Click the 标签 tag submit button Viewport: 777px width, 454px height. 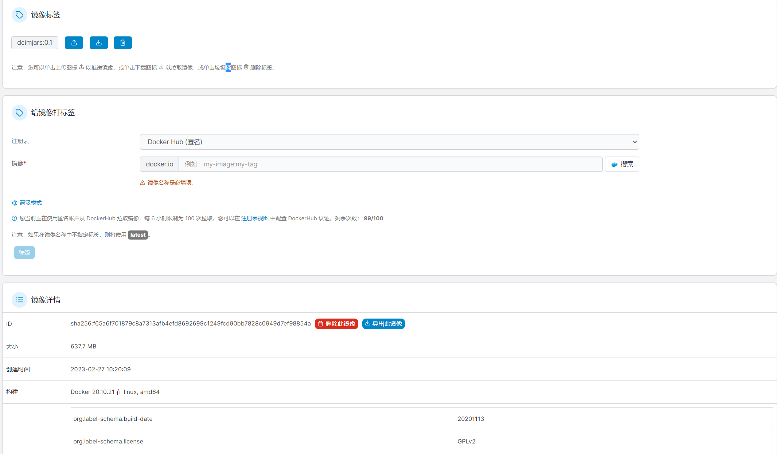point(24,252)
